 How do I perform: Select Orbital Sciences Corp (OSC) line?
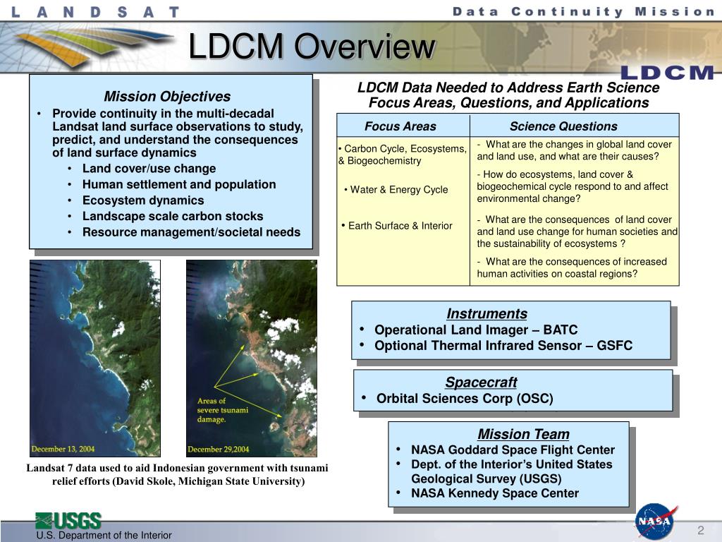[x=465, y=398]
